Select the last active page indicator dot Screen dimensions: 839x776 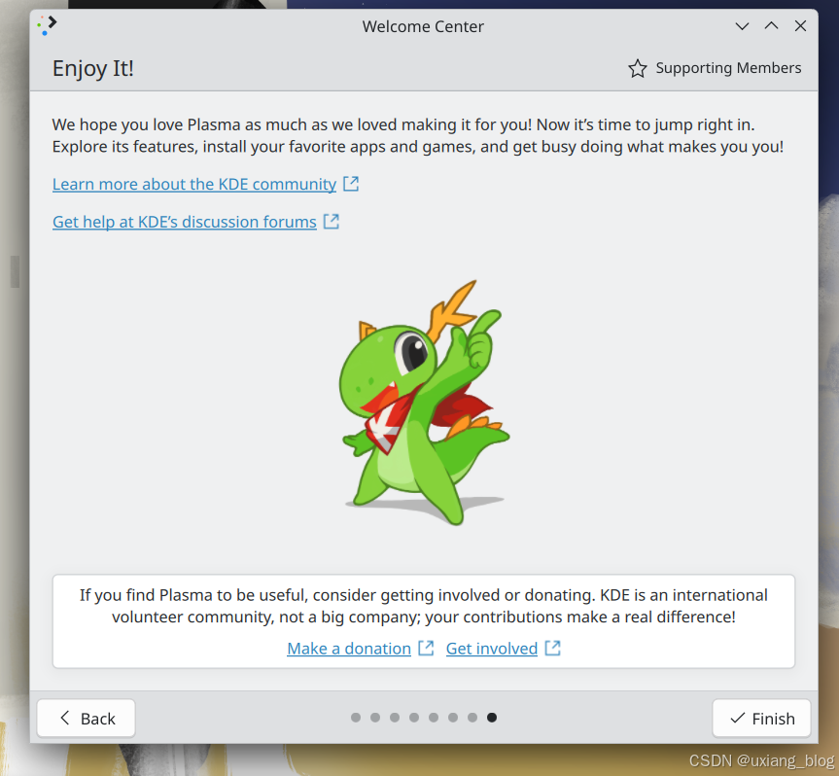click(x=492, y=717)
